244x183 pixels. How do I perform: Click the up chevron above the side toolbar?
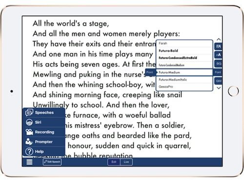219,40
